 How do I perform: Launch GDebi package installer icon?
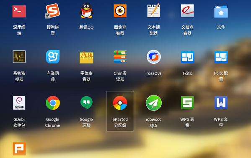[x=19, y=103]
